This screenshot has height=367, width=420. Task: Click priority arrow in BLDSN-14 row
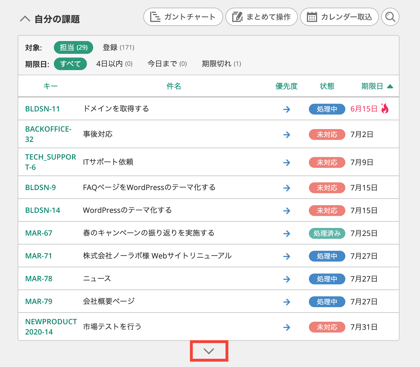(x=287, y=211)
